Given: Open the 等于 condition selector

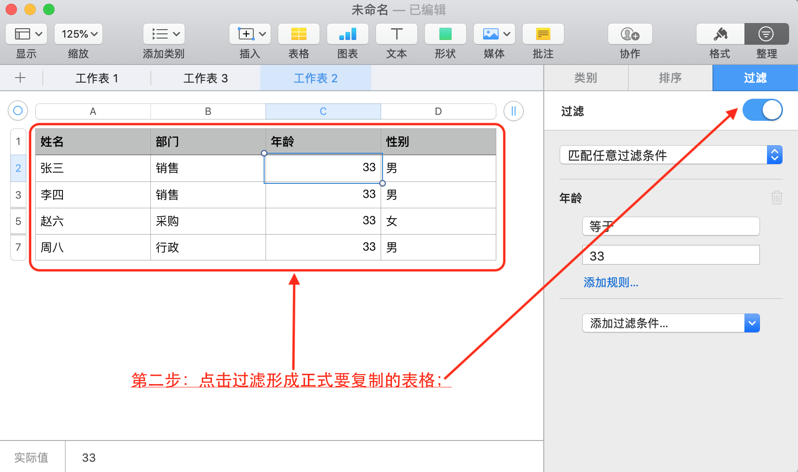Looking at the screenshot, I should click(671, 227).
